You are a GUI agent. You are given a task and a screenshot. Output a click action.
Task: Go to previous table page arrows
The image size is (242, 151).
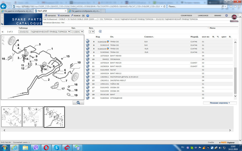pos(3,32)
